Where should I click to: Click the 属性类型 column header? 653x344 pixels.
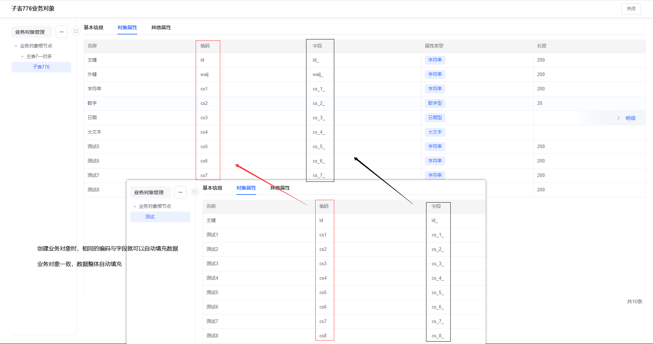(434, 46)
